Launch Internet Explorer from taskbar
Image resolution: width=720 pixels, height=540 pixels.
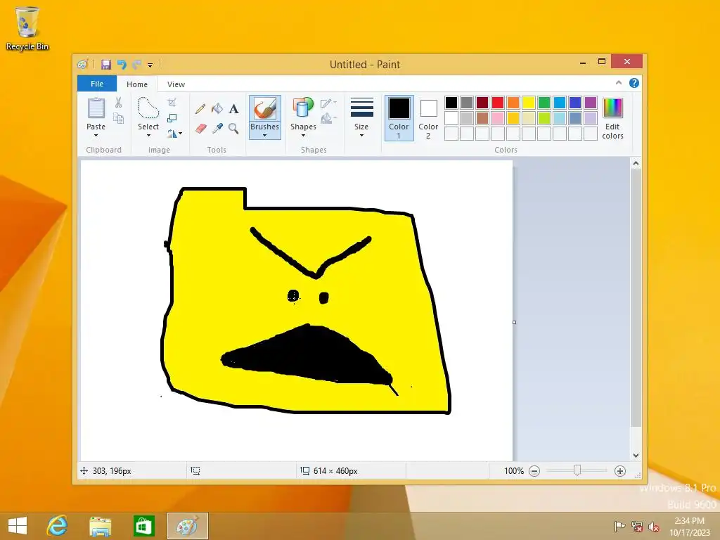58,526
